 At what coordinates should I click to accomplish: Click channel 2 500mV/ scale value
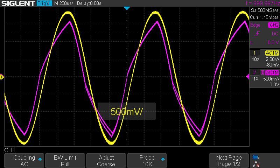click(271, 79)
